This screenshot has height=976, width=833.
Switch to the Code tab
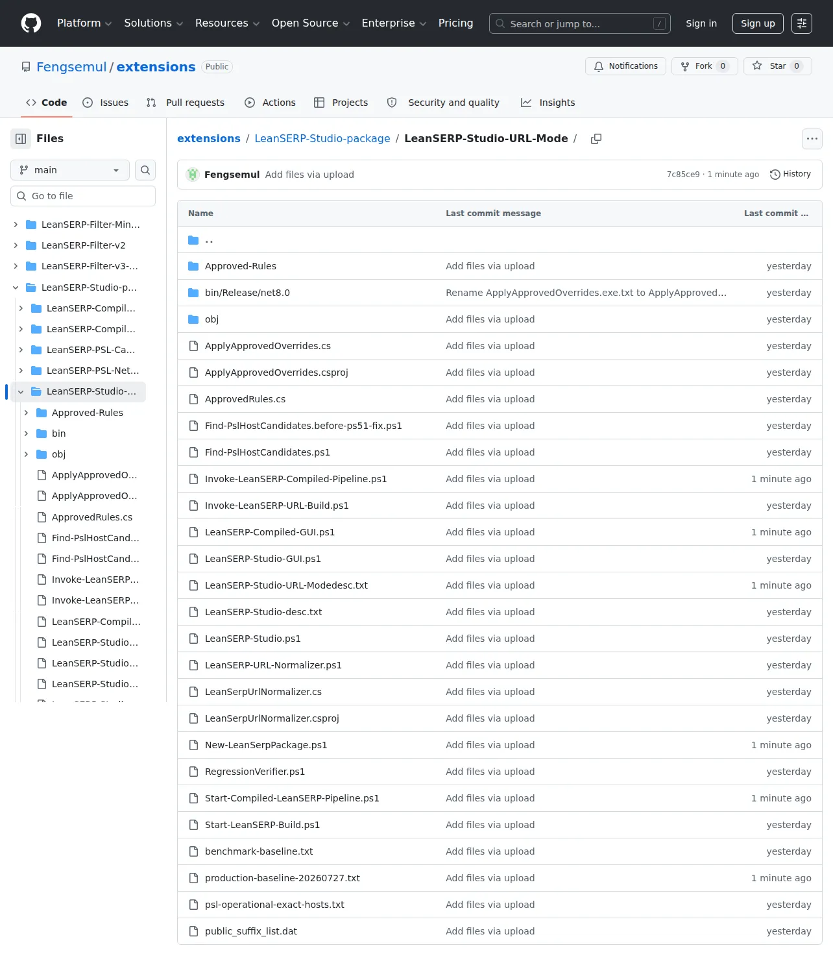coord(46,103)
